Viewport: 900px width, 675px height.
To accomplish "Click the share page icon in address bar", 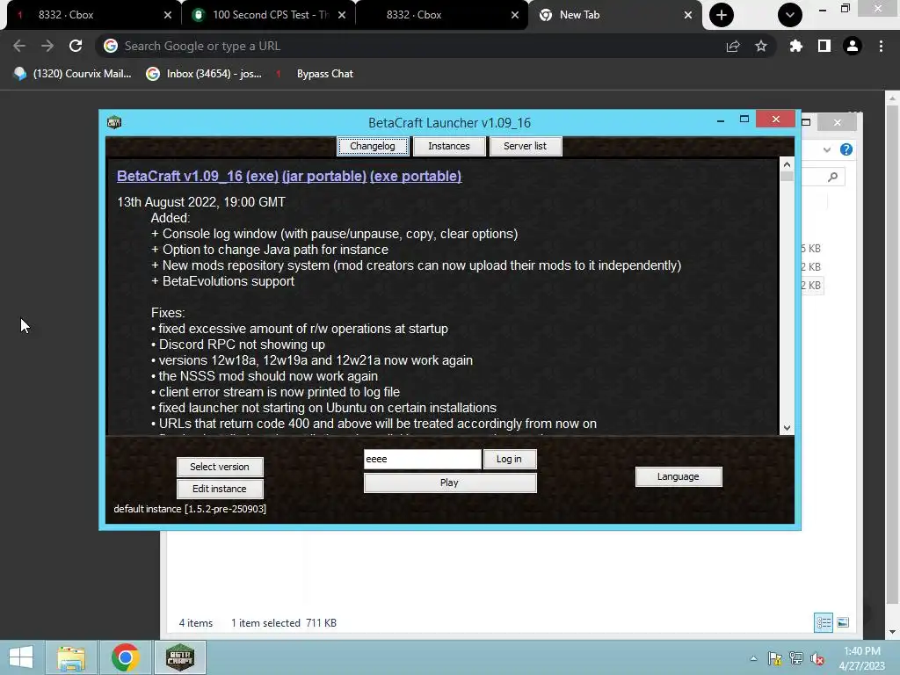I will (x=733, y=47).
